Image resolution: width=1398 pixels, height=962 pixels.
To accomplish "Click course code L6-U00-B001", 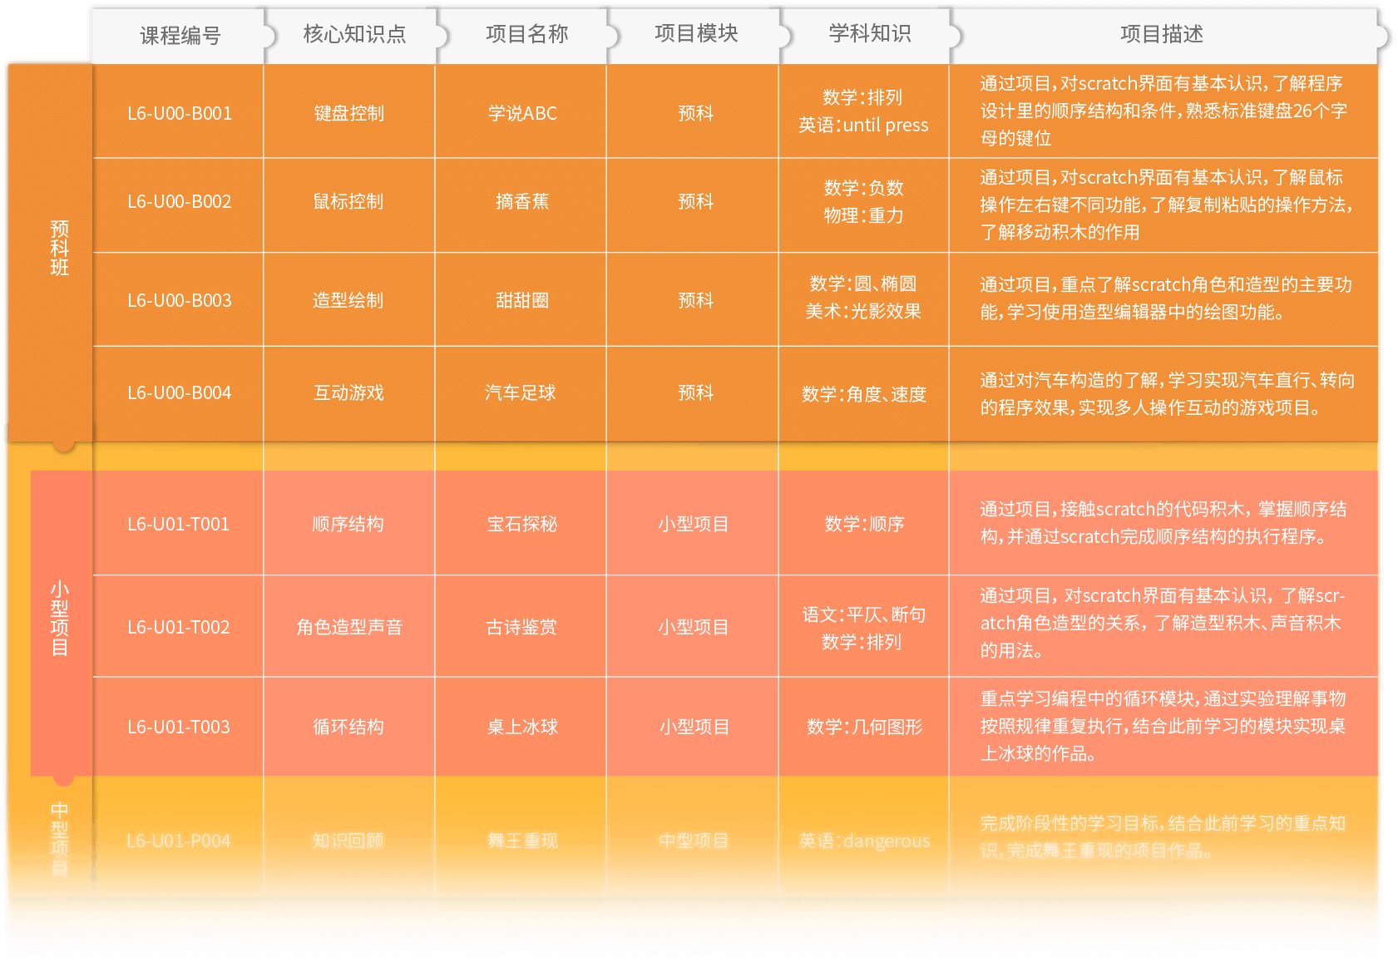I will click(180, 113).
